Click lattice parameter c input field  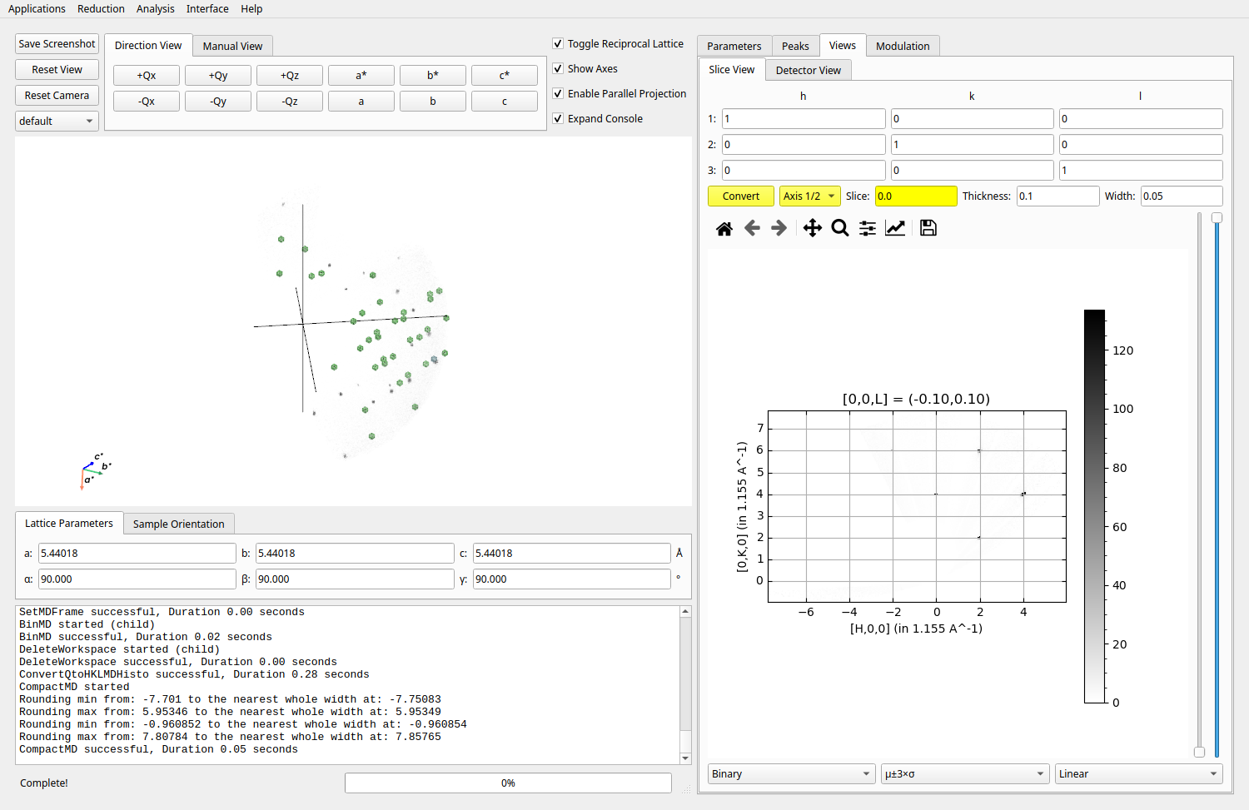pos(572,553)
